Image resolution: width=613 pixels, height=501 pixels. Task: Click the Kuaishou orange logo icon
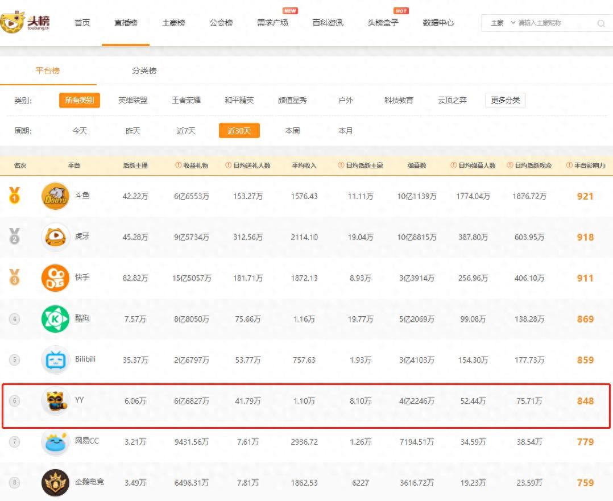(x=55, y=278)
